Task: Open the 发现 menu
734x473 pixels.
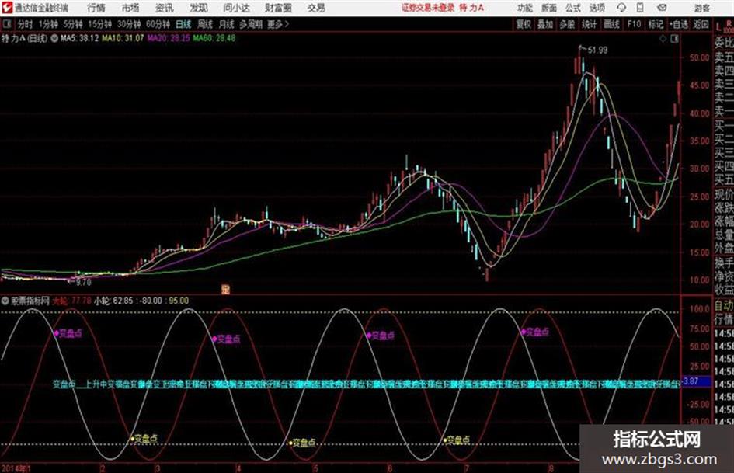Action: pyautogui.click(x=199, y=8)
